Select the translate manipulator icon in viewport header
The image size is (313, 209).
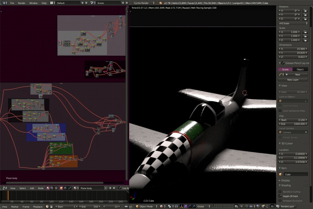pos(186,206)
